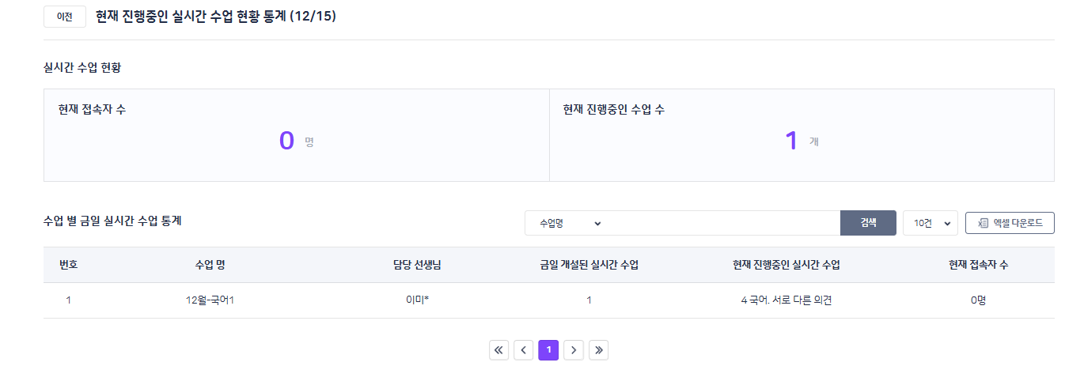1084x385 pixels.
Task: Click the previous page arrow icon
Action: pos(523,349)
